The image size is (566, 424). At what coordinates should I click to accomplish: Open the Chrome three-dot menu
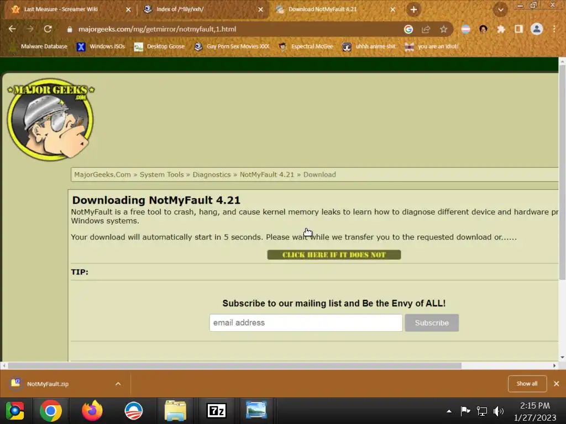tap(554, 29)
